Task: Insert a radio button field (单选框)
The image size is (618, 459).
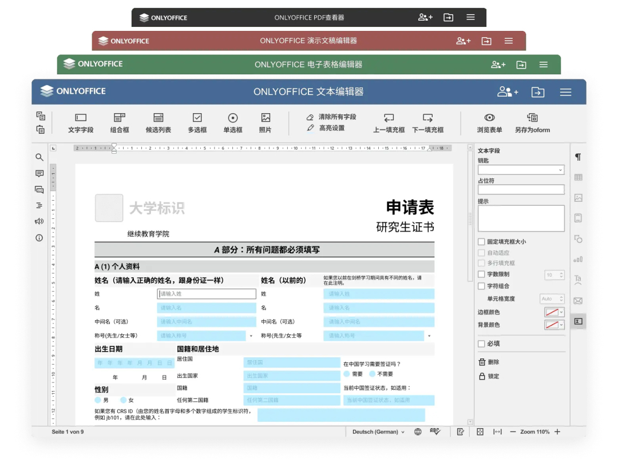Action: [x=232, y=122]
